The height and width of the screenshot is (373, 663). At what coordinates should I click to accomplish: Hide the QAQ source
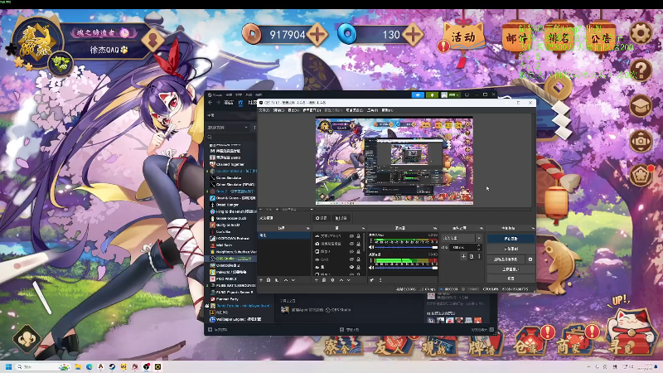(351, 259)
